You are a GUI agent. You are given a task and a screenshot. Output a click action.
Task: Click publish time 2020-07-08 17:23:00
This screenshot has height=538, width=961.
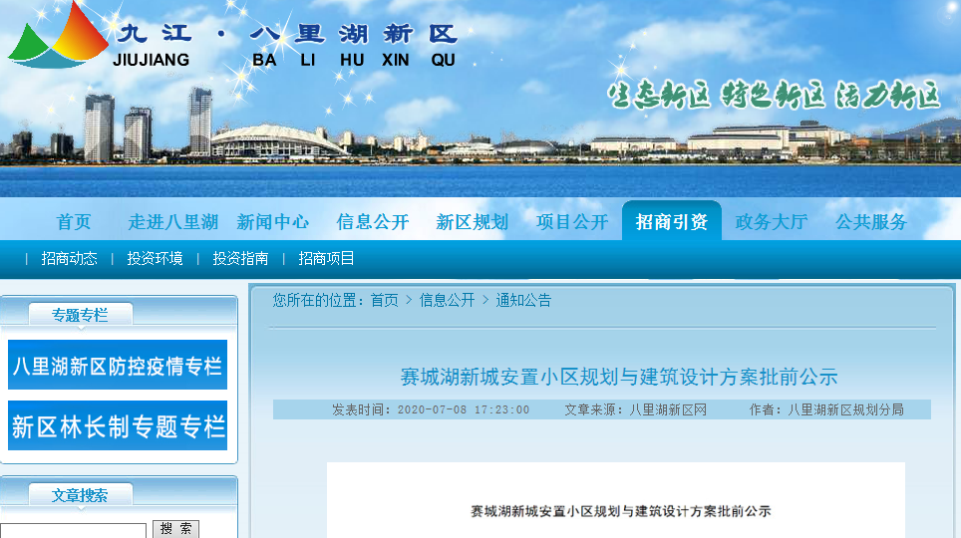click(464, 409)
